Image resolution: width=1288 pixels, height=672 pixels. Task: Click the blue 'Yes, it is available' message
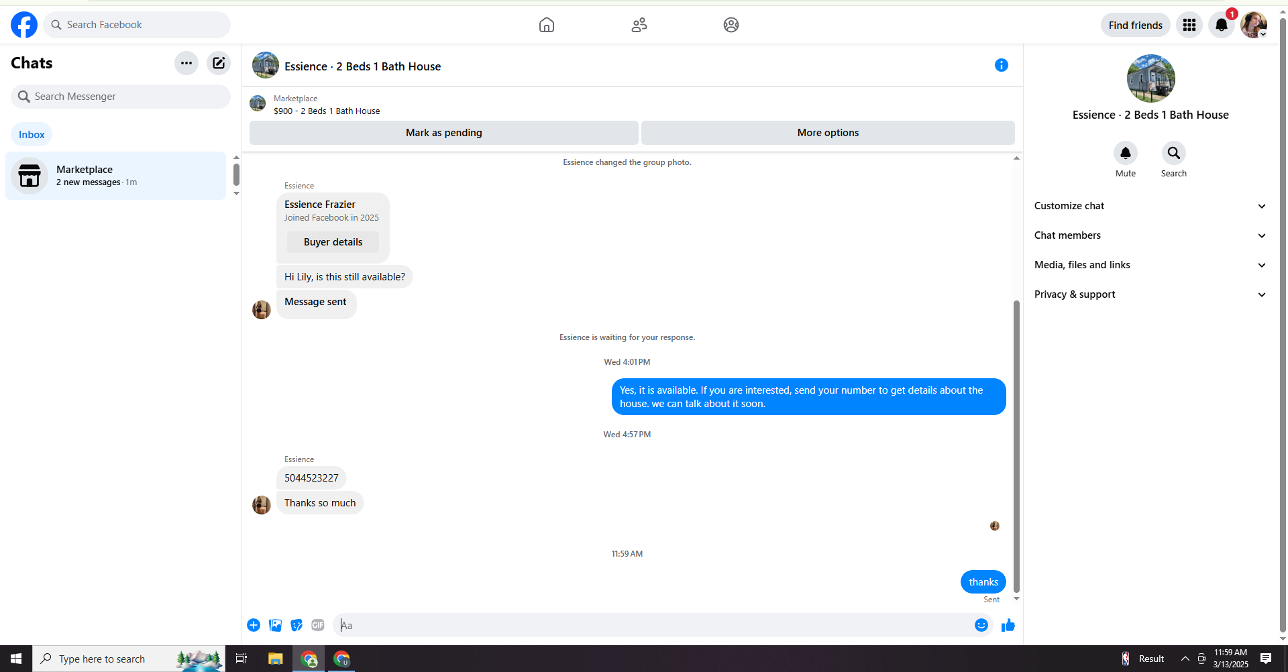(809, 397)
